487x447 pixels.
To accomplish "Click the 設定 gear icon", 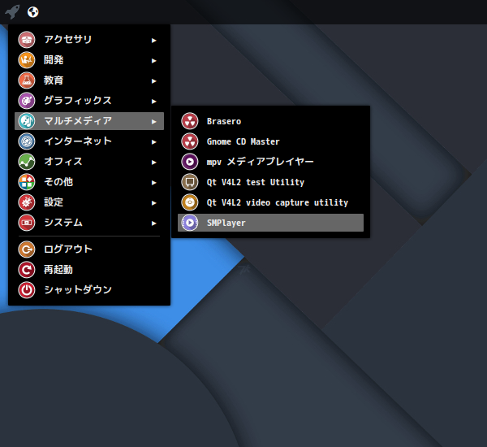I will coord(27,202).
